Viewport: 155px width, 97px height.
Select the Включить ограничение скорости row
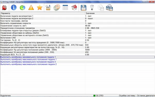(x=78, y=23)
